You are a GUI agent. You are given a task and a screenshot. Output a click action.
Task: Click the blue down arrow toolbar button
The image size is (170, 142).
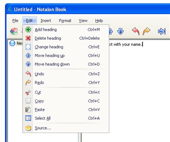pos(121,31)
